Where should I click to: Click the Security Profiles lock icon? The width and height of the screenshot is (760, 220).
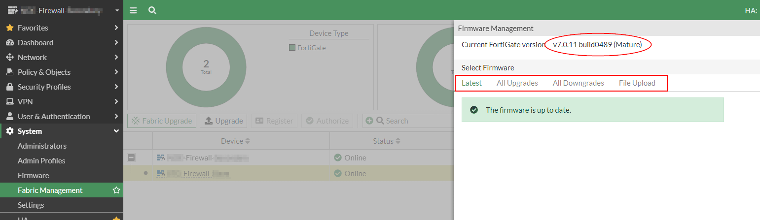coord(9,87)
